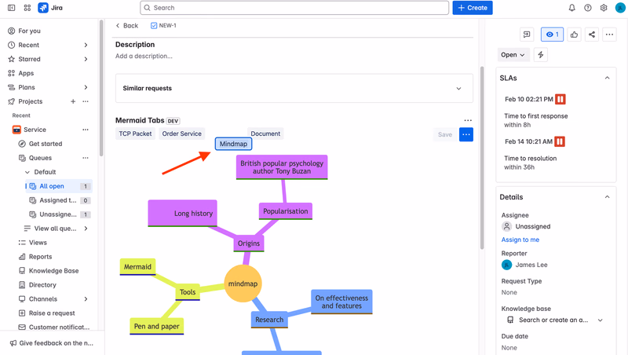This screenshot has height=355, width=628.
Task: Click the Create button
Action: tap(473, 8)
